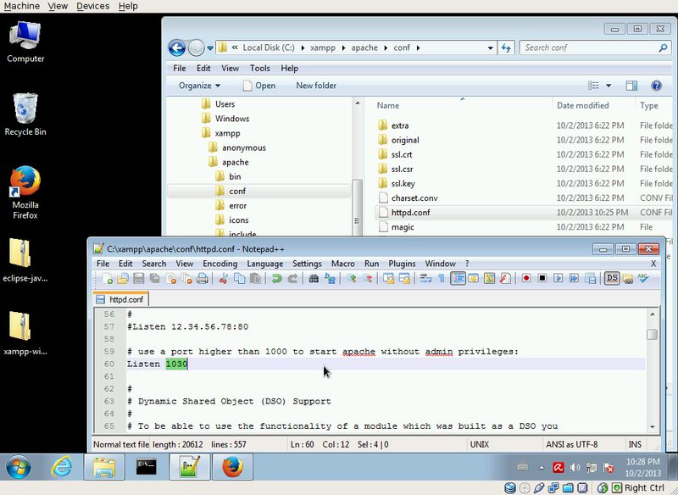Click the Undo arrow in Notepad++ toolbar
678x495 pixels.
click(277, 279)
